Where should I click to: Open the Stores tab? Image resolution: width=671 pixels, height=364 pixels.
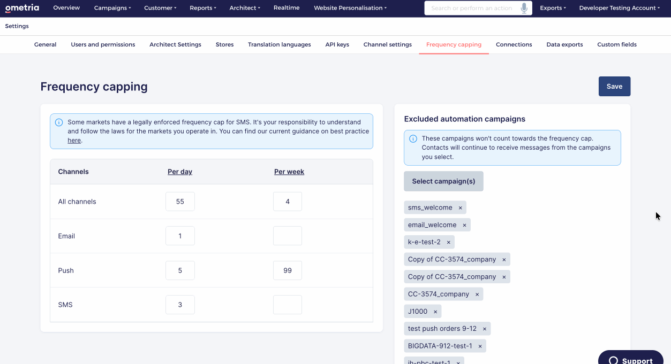click(x=224, y=45)
